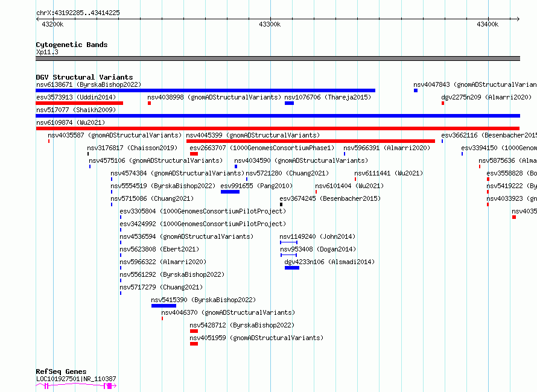537x392 pixels.
Task: Click the nsv517077 (Shaikh2009) label
Action: pos(76,110)
